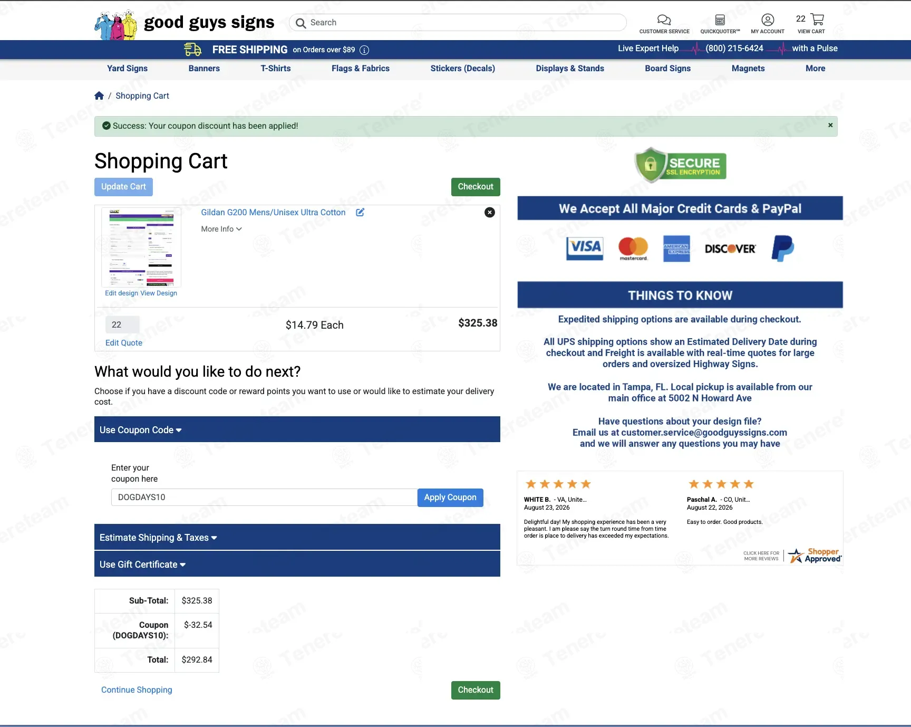Open Displays & Stands menu
The image size is (911, 727).
[x=570, y=69]
